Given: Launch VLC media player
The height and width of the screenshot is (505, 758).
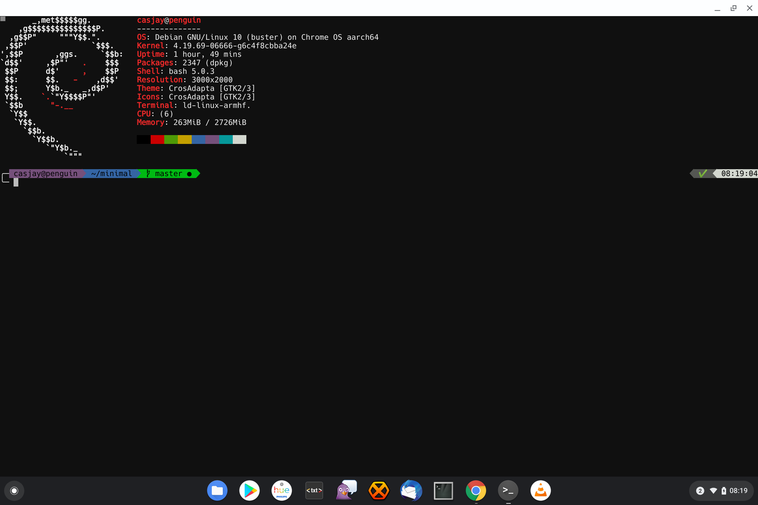Looking at the screenshot, I should click(x=540, y=490).
